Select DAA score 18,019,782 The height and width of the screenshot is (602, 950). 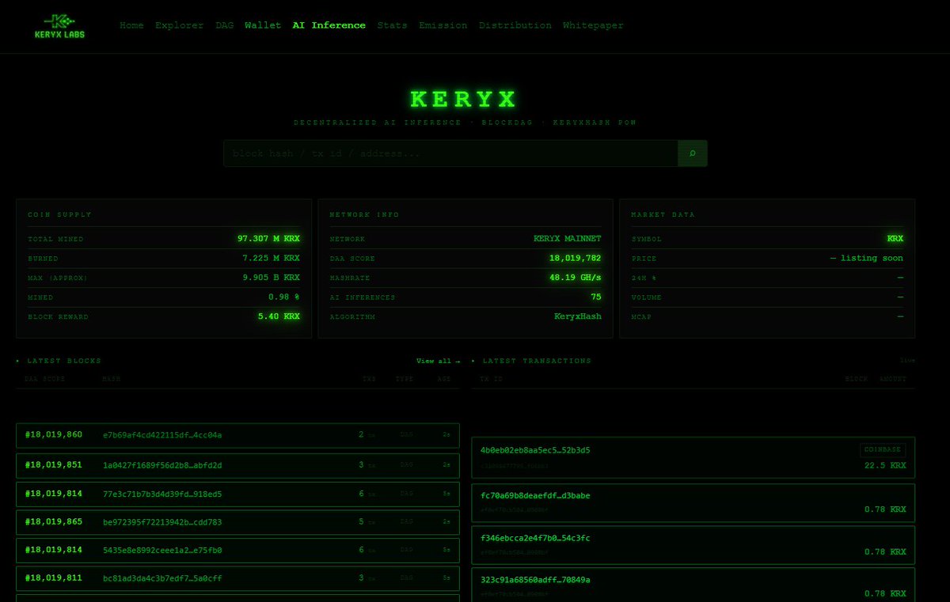(x=575, y=258)
